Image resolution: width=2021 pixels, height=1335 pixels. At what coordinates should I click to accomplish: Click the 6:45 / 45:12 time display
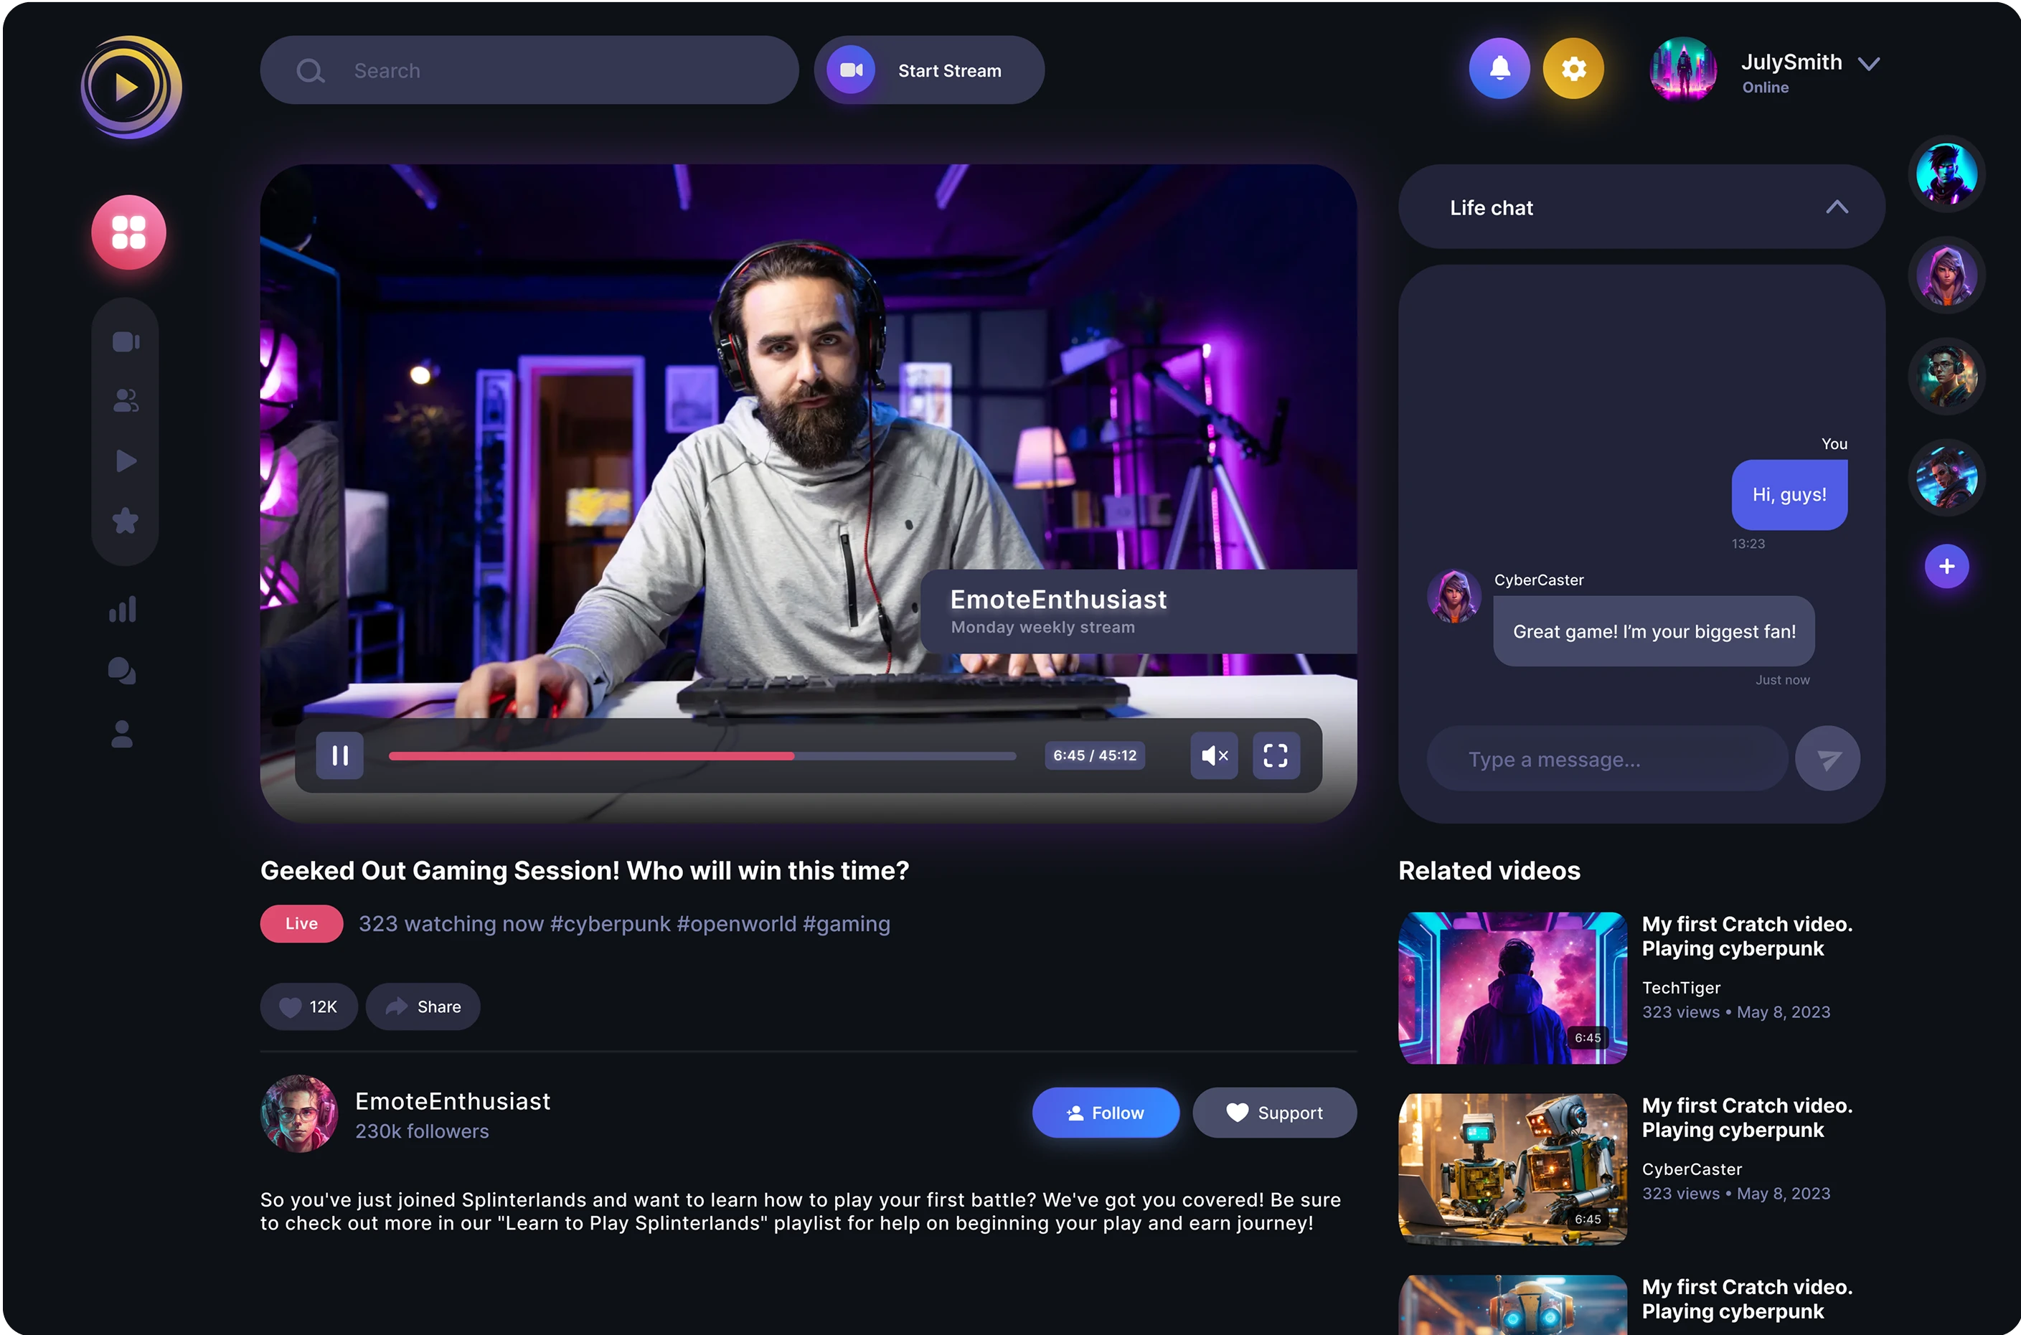click(1094, 755)
